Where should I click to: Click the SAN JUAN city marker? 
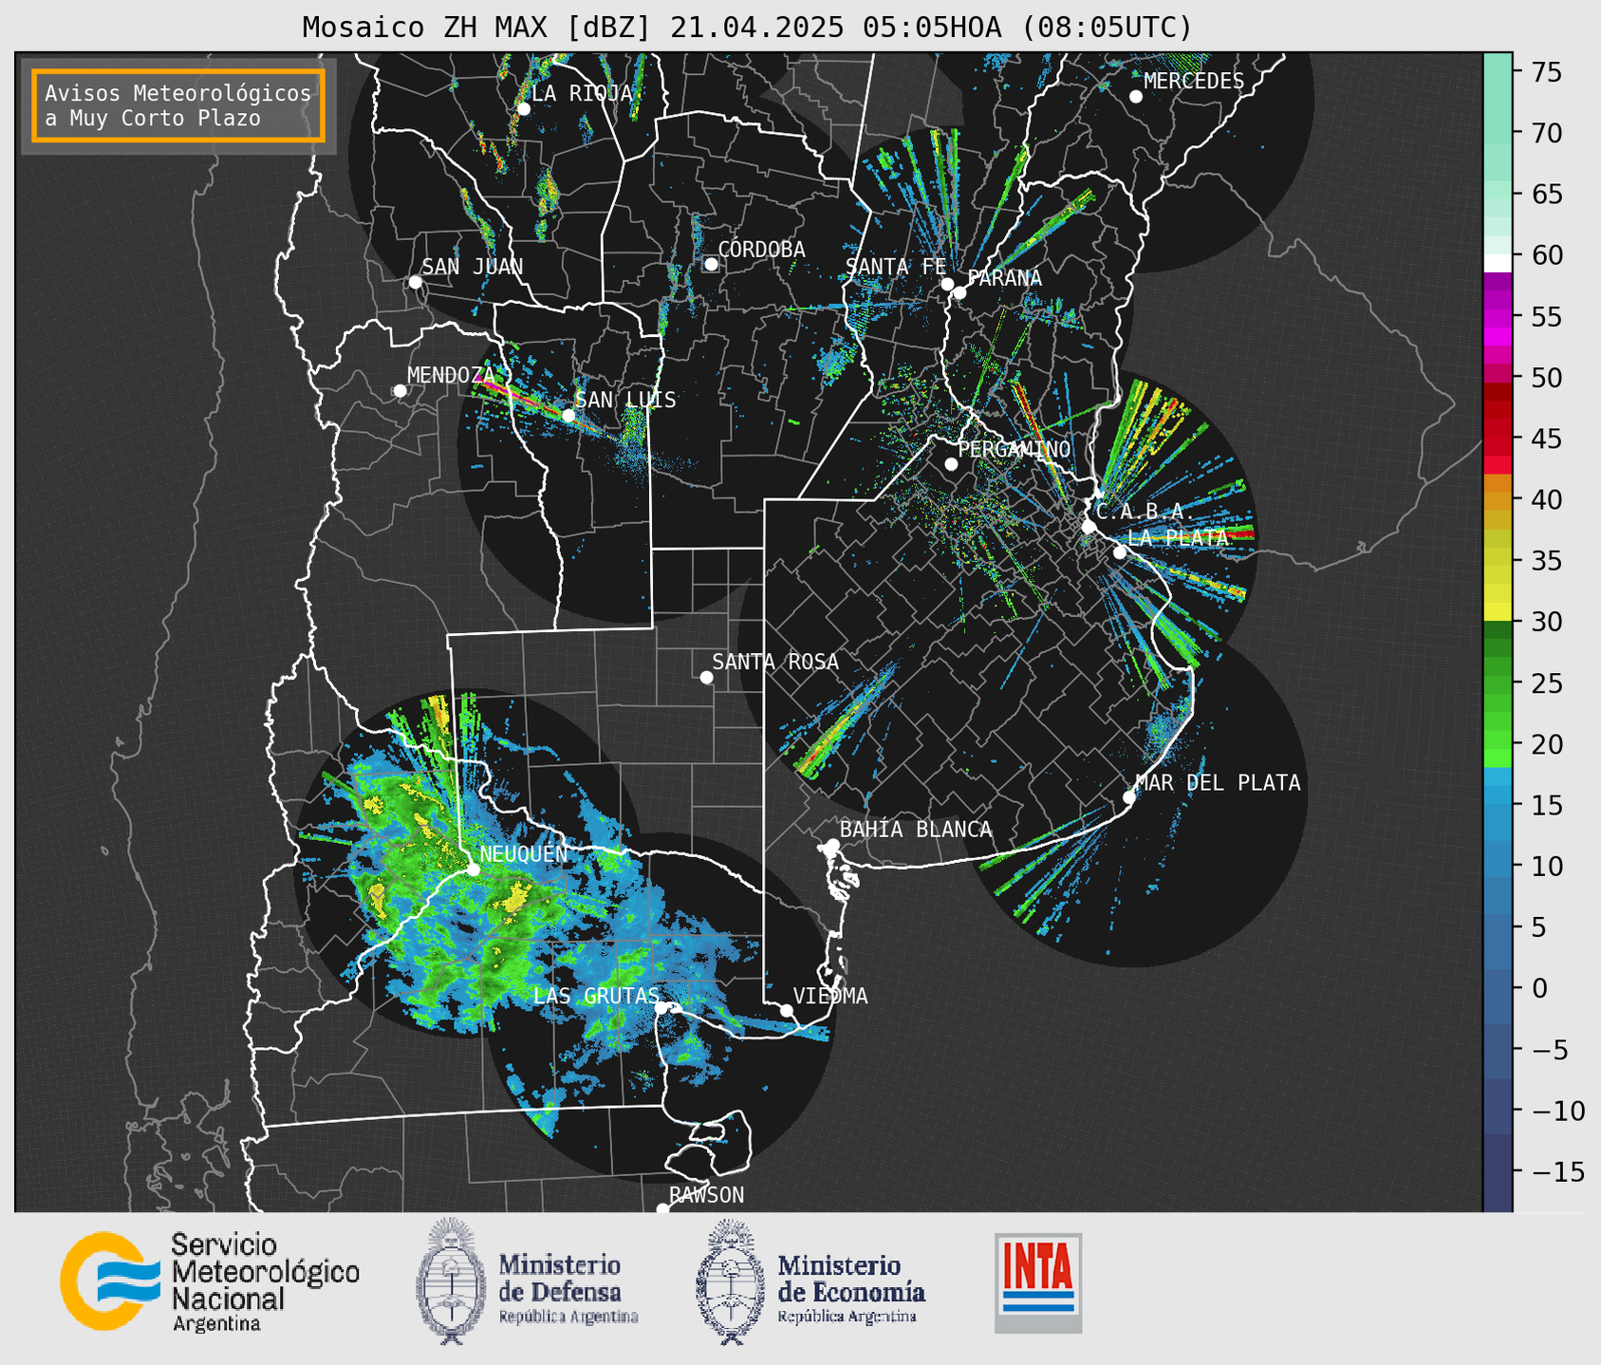(x=415, y=282)
